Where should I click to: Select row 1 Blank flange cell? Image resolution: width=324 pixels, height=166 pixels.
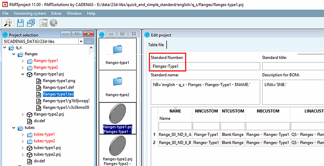click(x=233, y=135)
